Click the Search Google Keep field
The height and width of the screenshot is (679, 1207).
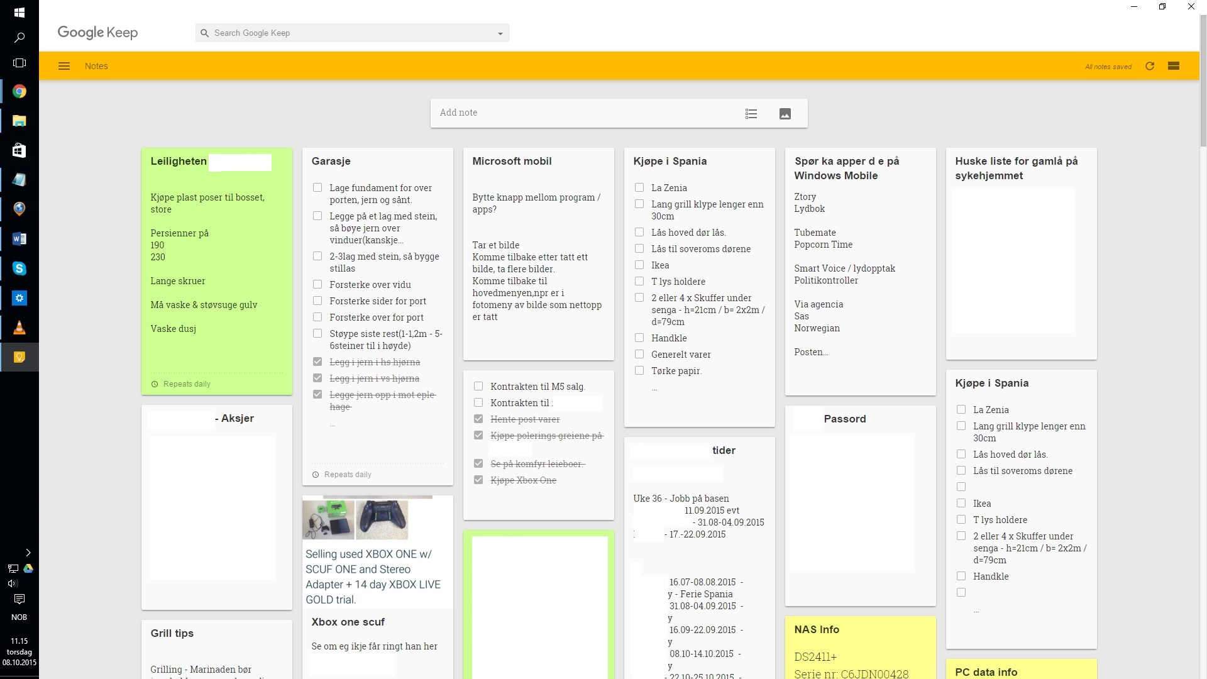(x=353, y=33)
